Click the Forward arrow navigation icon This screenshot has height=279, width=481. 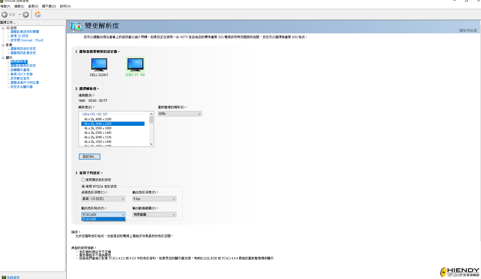pos(26,15)
